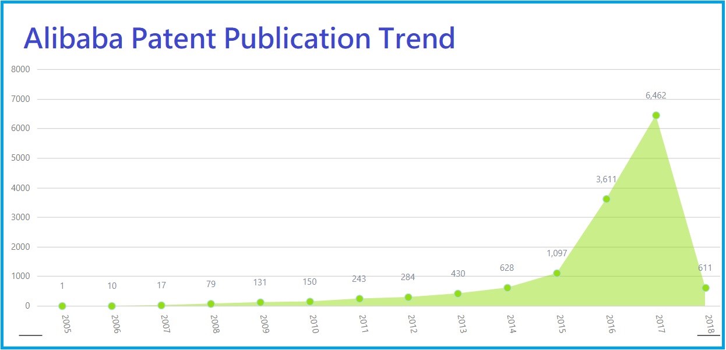
Task: Click the 6,462 data label
Action: (x=655, y=96)
